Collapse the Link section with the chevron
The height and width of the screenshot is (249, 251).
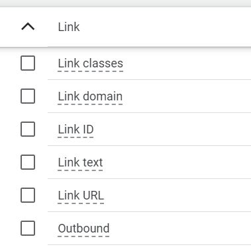[28, 27]
